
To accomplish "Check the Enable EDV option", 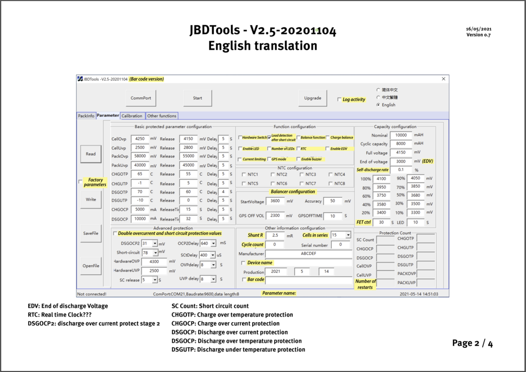I will click(x=328, y=148).
